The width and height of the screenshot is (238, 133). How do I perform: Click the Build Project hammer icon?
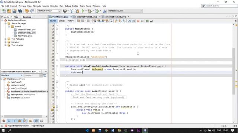tap(71, 11)
